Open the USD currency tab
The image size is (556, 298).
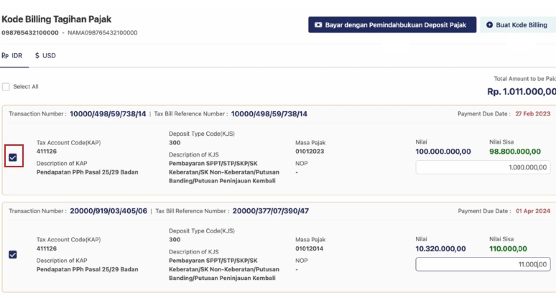(45, 55)
